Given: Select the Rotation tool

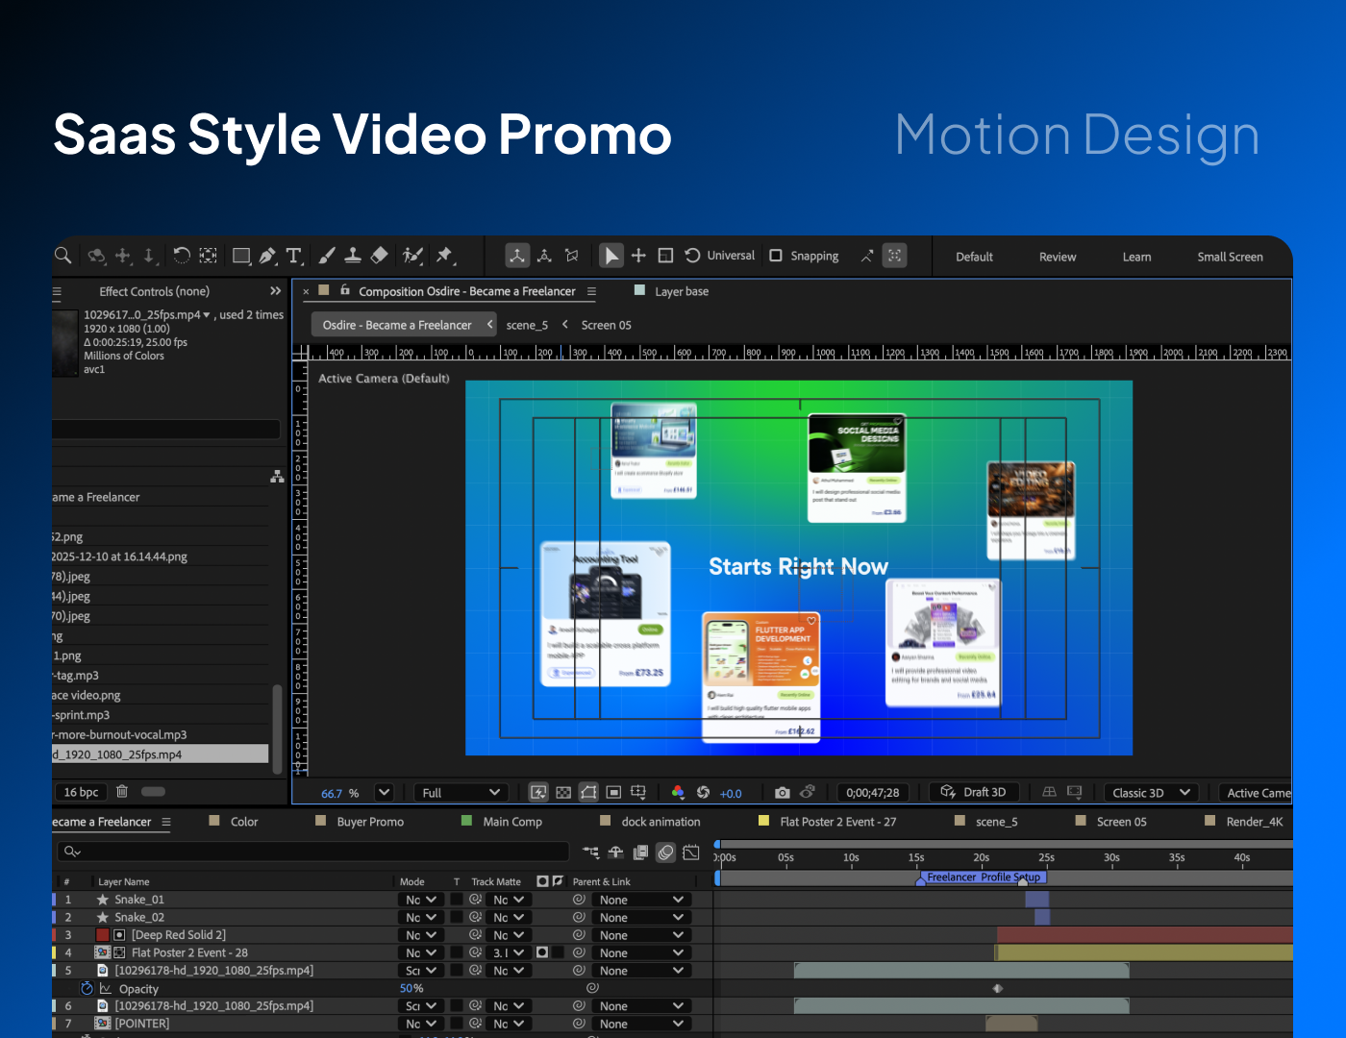Looking at the screenshot, I should [x=182, y=256].
